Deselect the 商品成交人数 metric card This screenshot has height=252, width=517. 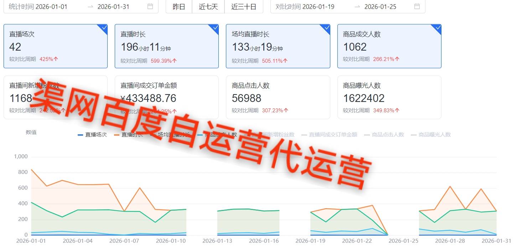(x=389, y=46)
